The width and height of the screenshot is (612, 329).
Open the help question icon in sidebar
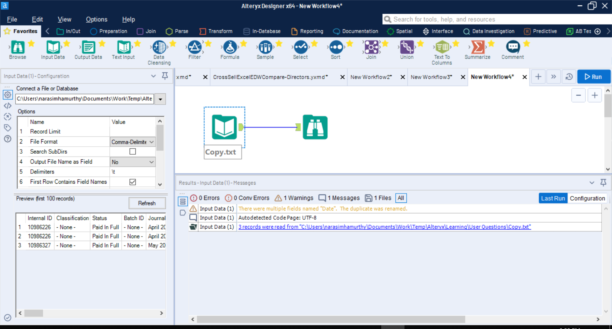pyautogui.click(x=8, y=139)
